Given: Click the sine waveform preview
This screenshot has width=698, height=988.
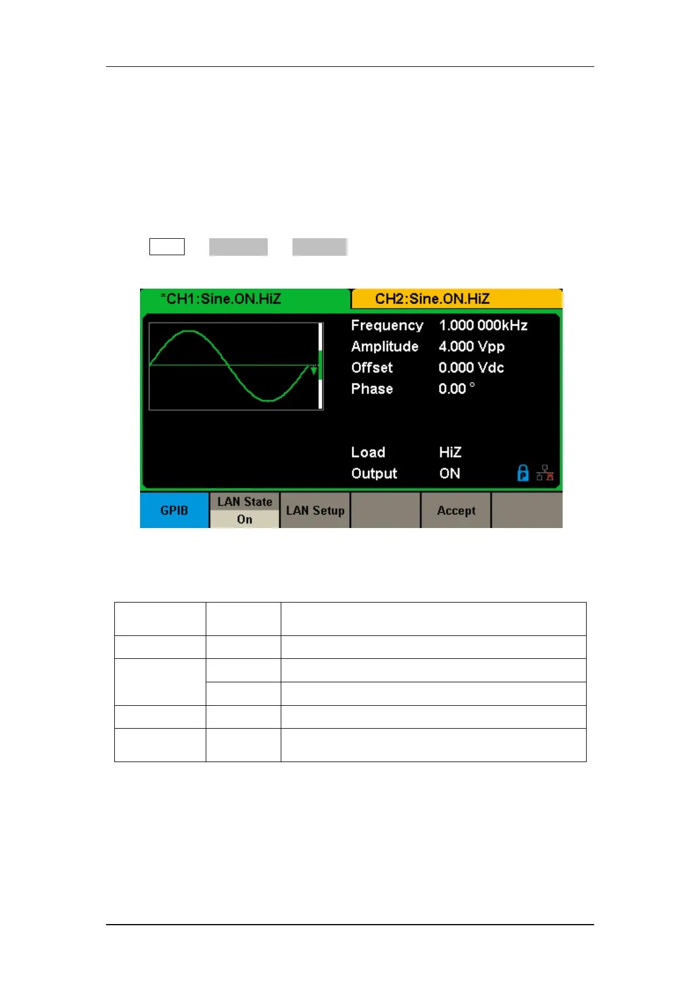Looking at the screenshot, I should point(236,366).
